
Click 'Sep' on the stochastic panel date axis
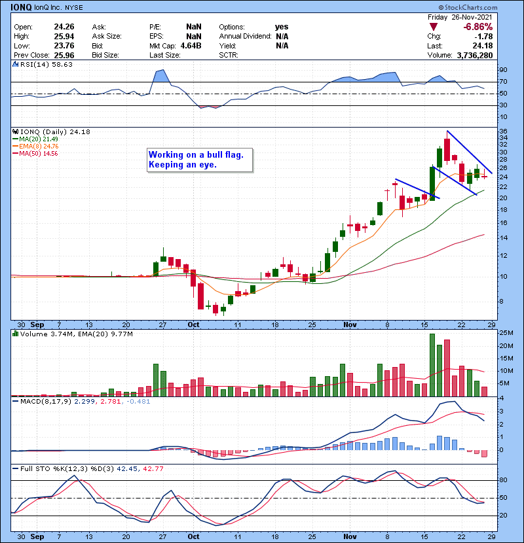(37, 536)
